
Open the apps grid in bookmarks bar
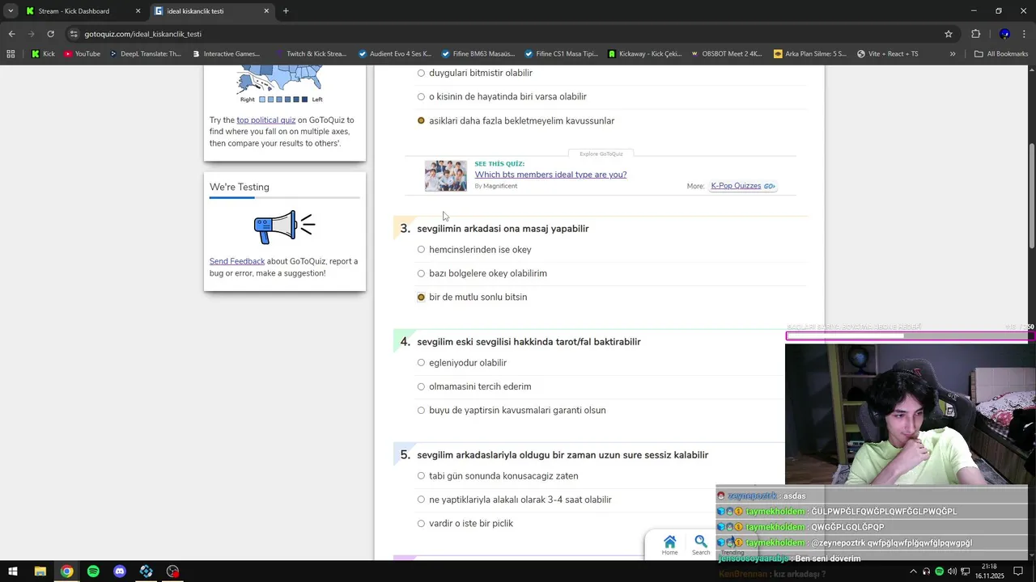11,54
